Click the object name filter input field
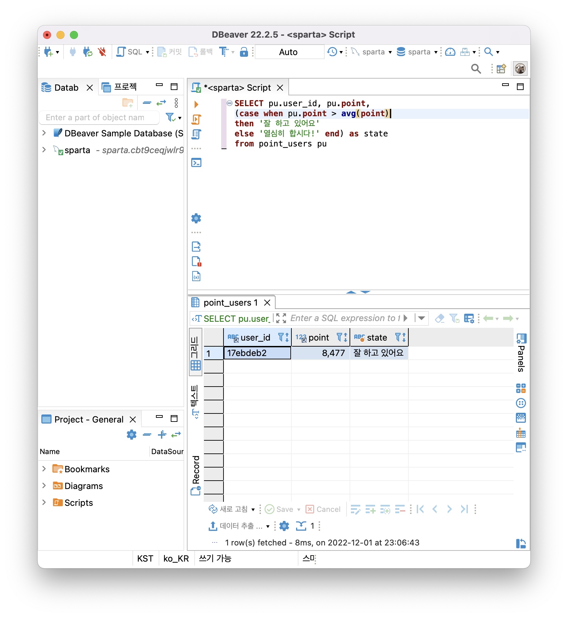The image size is (568, 618). tap(99, 118)
